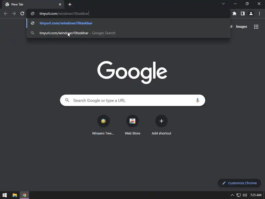The width and height of the screenshot is (265, 199).
Task: Click the globe icon in the address bar
Action: tap(33, 13)
